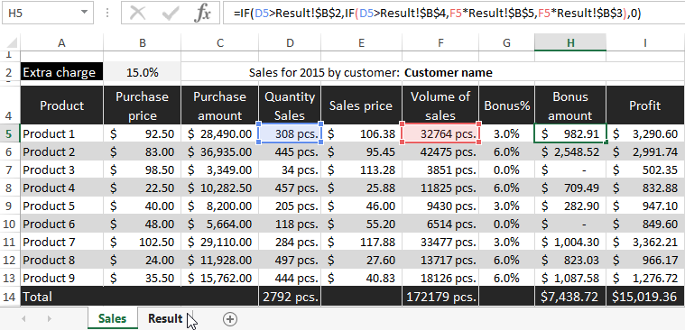This screenshot has width=685, height=330.
Task: Select the Product 7 cell
Action: pos(61,242)
